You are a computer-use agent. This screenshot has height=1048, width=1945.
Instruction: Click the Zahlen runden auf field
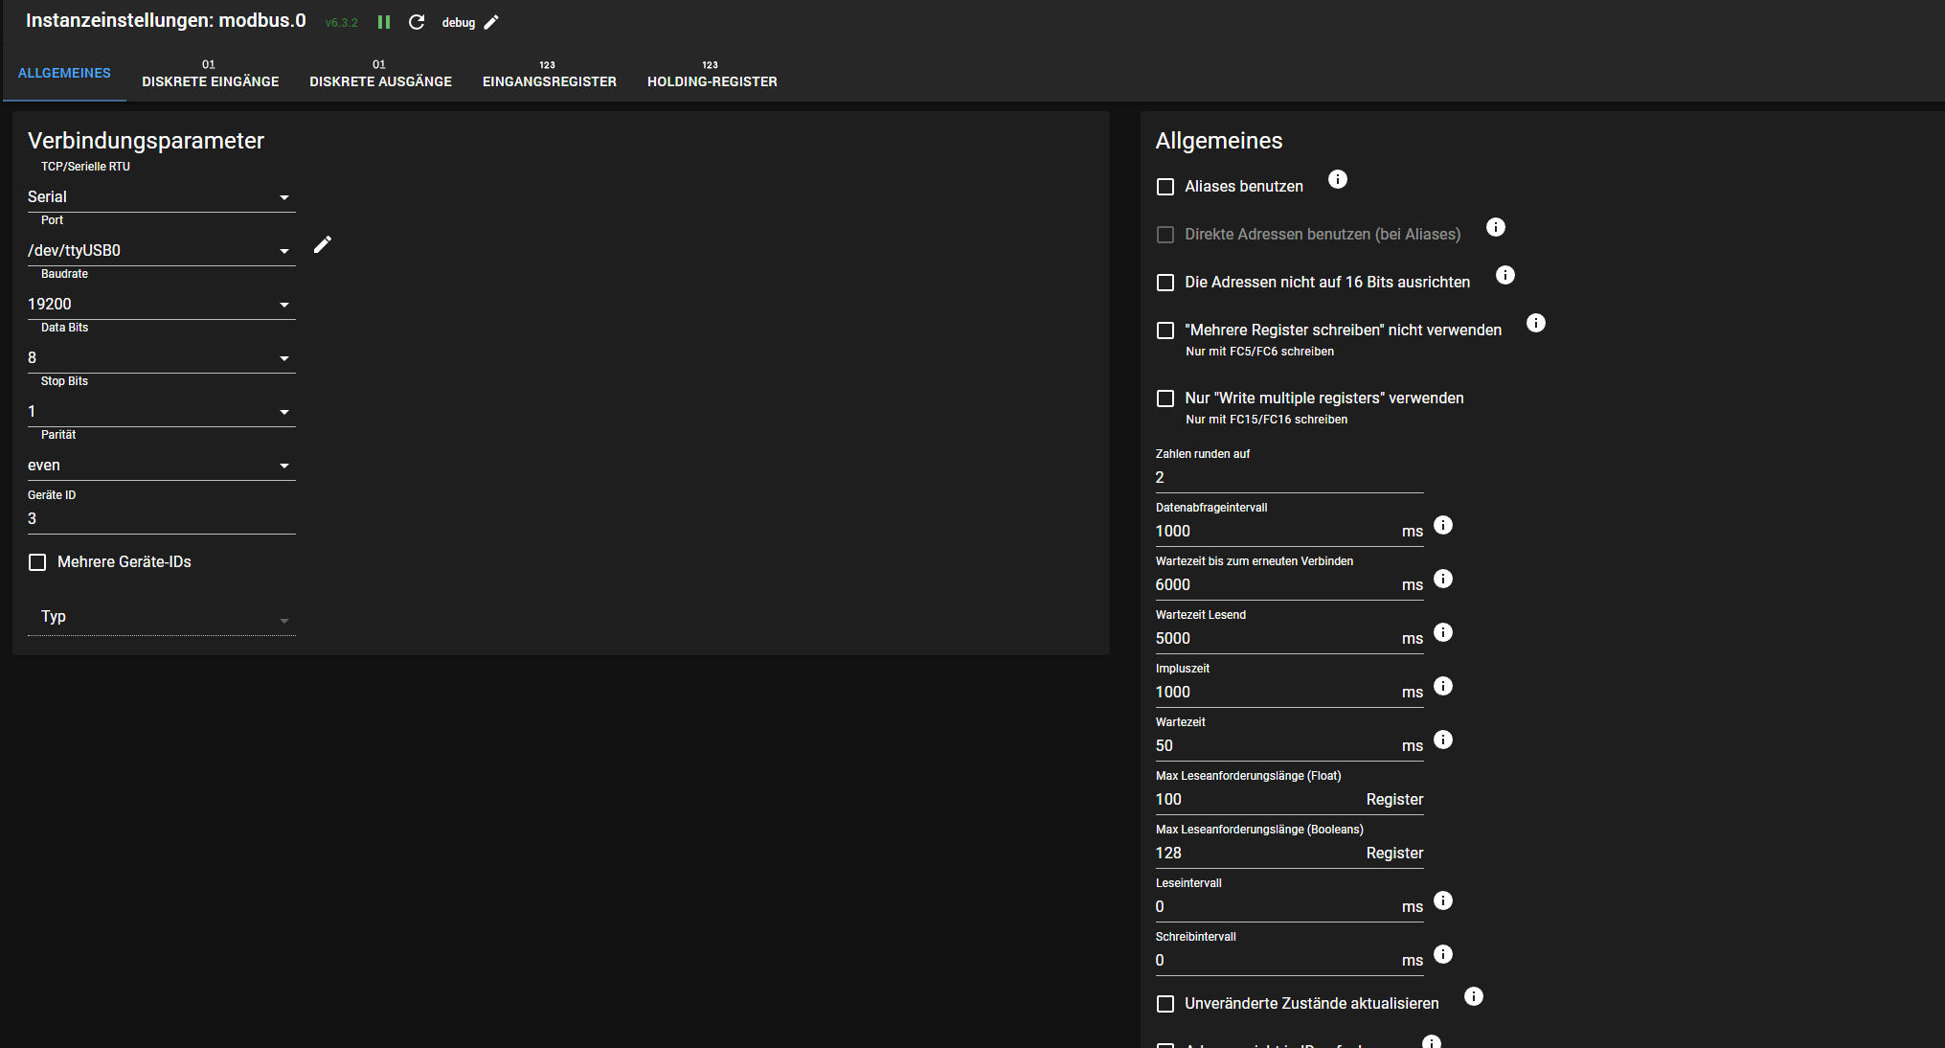pyautogui.click(x=1288, y=477)
